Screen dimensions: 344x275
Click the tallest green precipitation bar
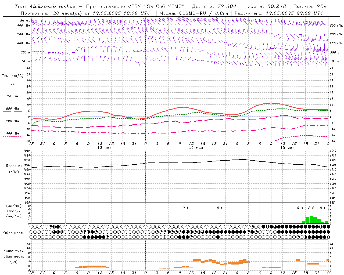(311, 220)
